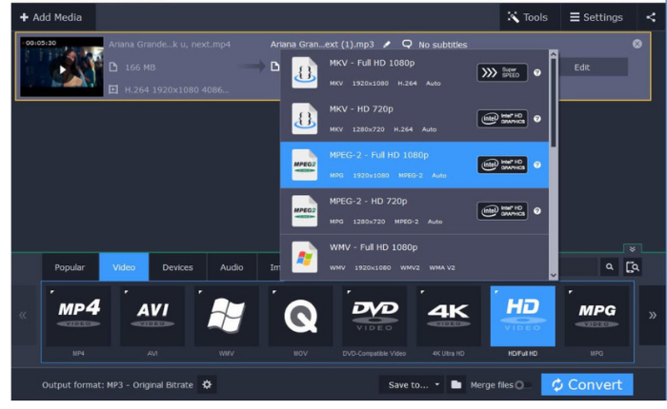The height and width of the screenshot is (409, 667).
Task: Click Intel HD Graphics badge for MKV 720p
Action: click(502, 119)
